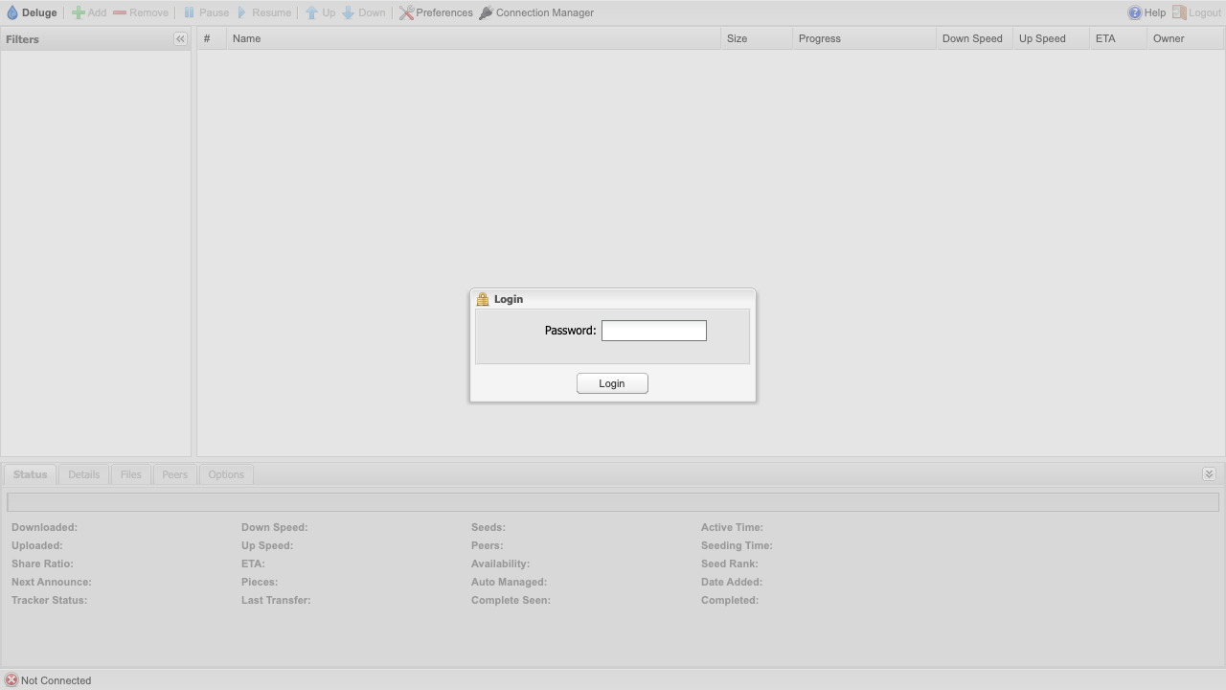Click the Seeding Time: label
The image size is (1226, 690).
(x=737, y=545)
